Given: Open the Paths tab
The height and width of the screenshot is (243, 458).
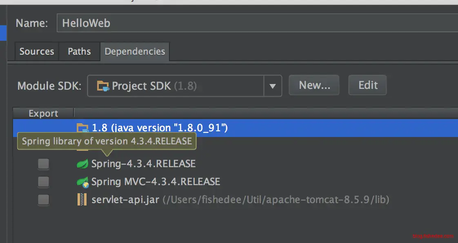Looking at the screenshot, I should [x=79, y=51].
